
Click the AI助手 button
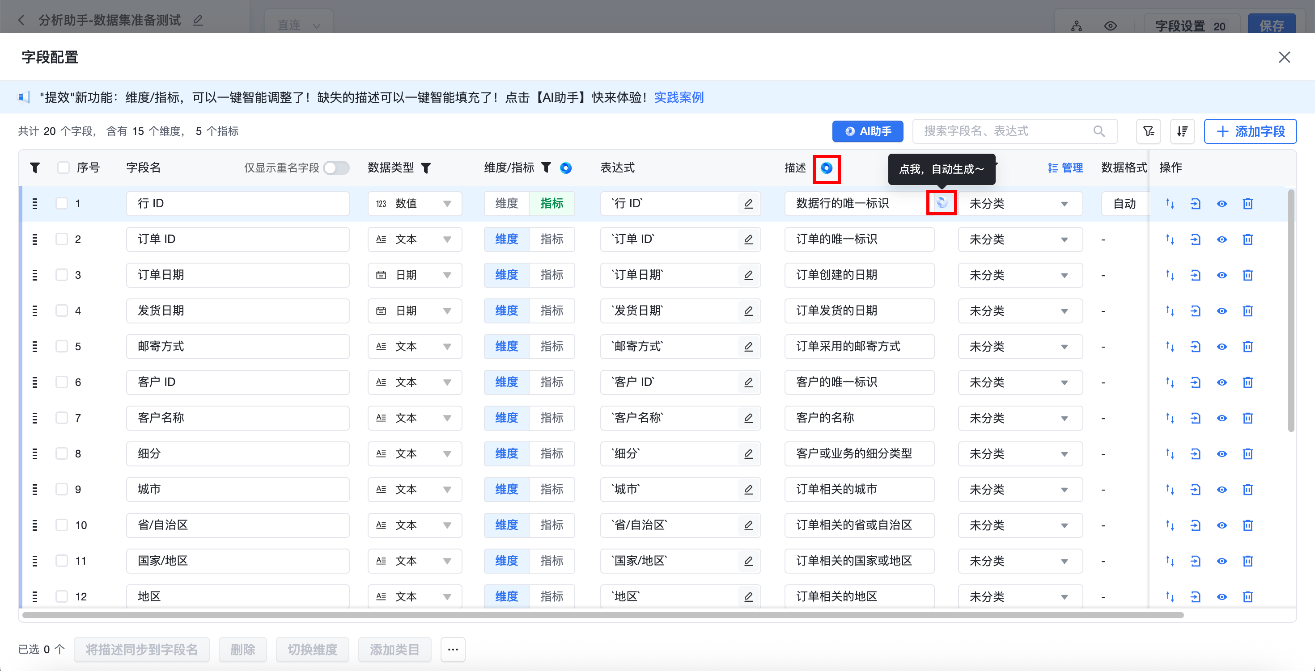(x=867, y=131)
